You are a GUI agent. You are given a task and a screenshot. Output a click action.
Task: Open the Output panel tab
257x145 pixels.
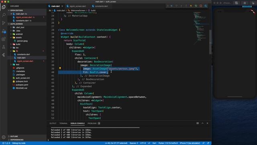(x=53, y=123)
